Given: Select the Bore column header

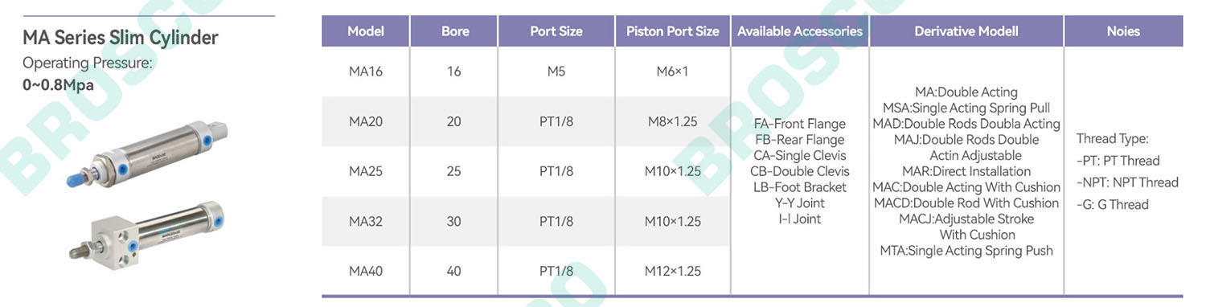Looking at the screenshot, I should click(x=454, y=31).
